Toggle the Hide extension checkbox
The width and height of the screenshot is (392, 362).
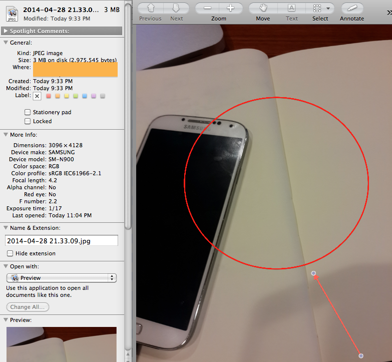coord(10,253)
